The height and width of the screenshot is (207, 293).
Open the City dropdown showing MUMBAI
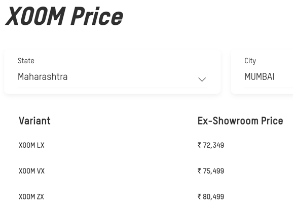(269, 77)
